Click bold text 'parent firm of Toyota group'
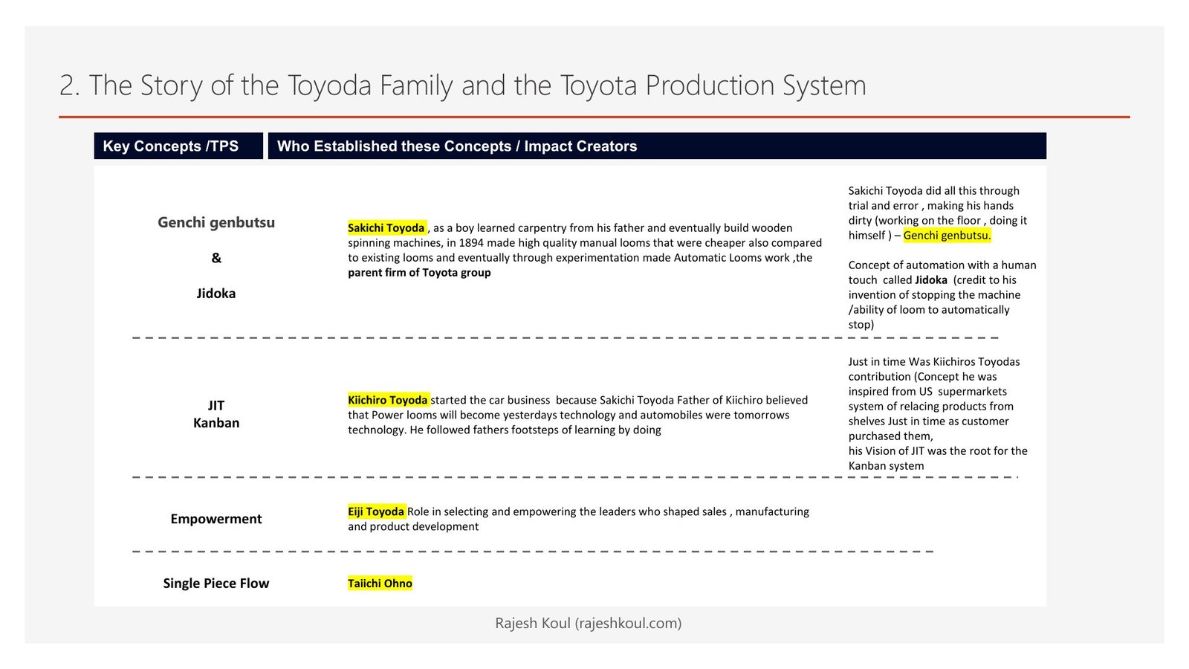The height and width of the screenshot is (669, 1189). pos(419,272)
